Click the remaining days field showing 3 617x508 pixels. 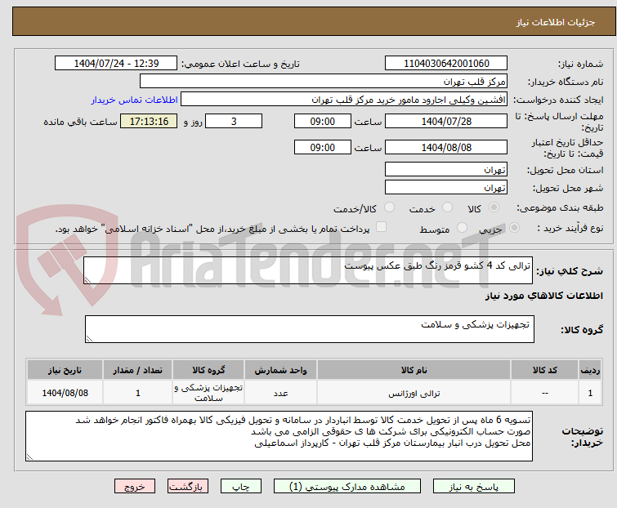(234, 121)
